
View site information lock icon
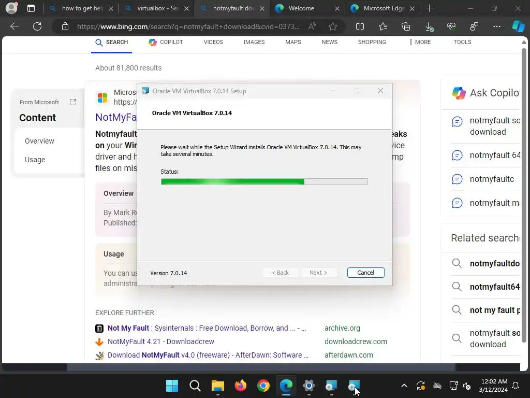tap(65, 26)
